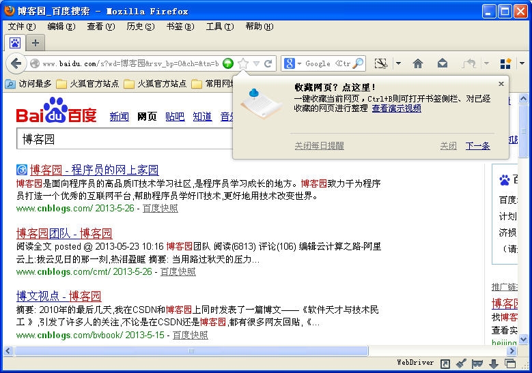Click the brush icon in status bar
This screenshot has height=373, width=532.
click(x=461, y=363)
